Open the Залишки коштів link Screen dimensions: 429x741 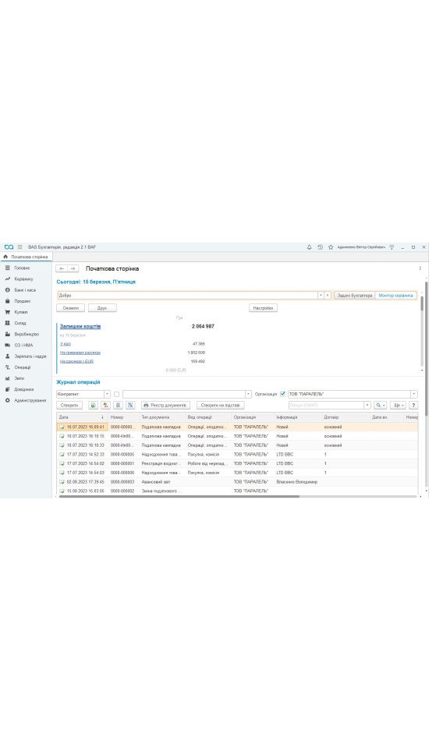(80, 327)
